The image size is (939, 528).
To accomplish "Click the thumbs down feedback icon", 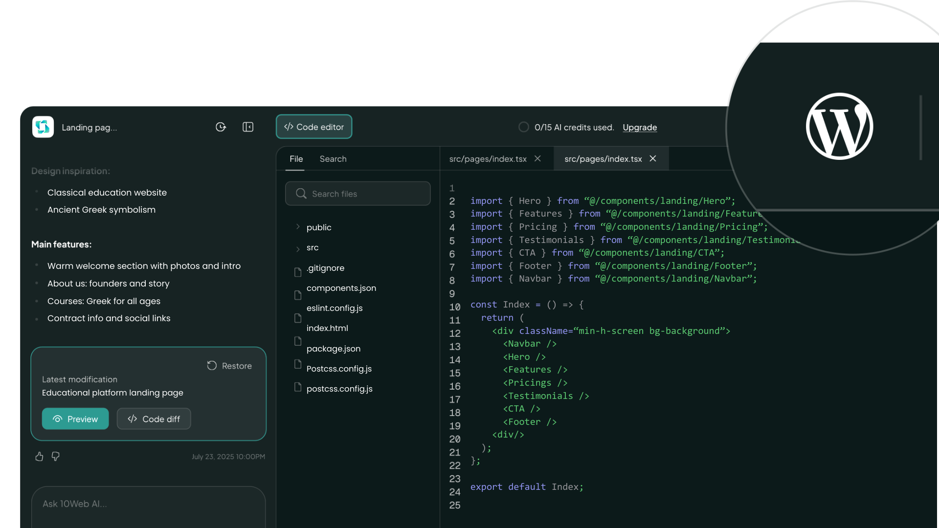I will point(56,456).
